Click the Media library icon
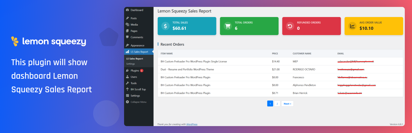 (x=128, y=25)
